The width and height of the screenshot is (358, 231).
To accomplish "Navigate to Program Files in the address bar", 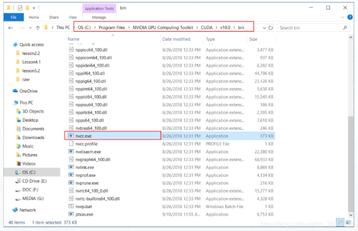I will point(112,28).
